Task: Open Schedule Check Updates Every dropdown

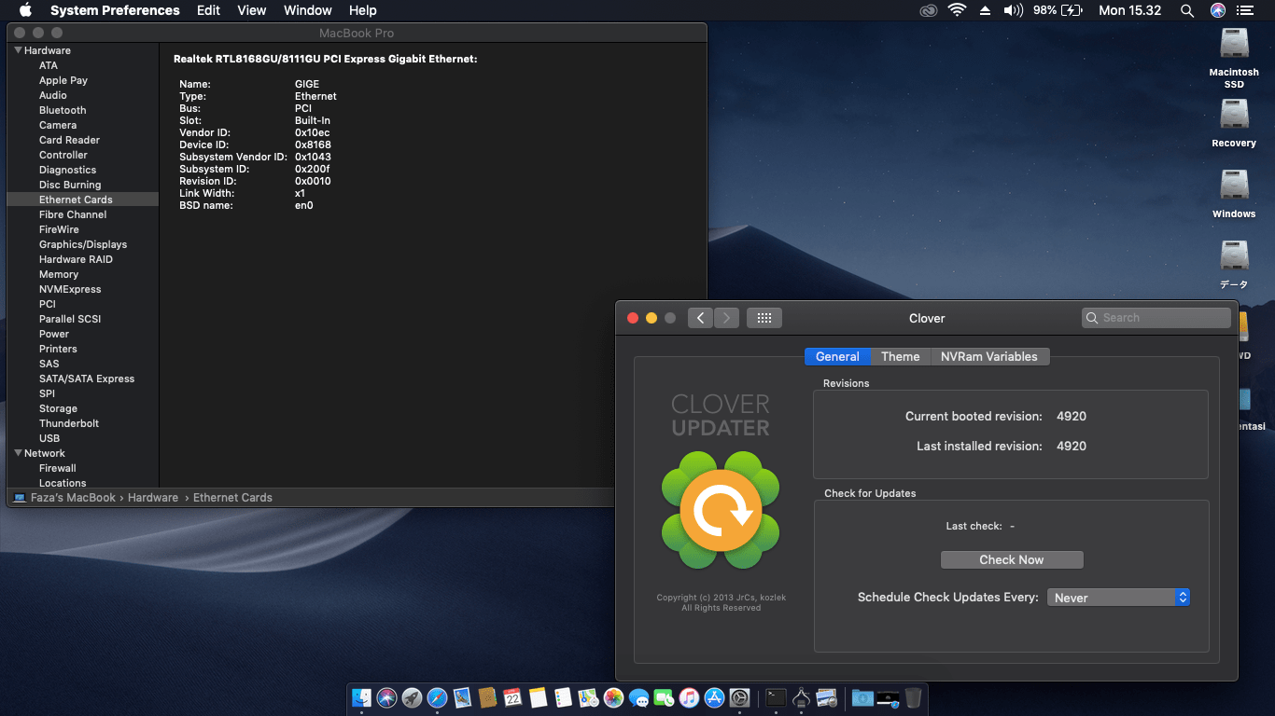Action: 1118,598
